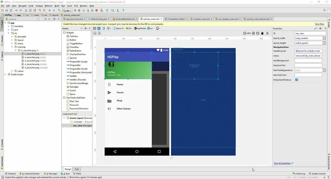331x179 pixels.
Task: Click the Expand Vertically icon
Action: click(99, 33)
